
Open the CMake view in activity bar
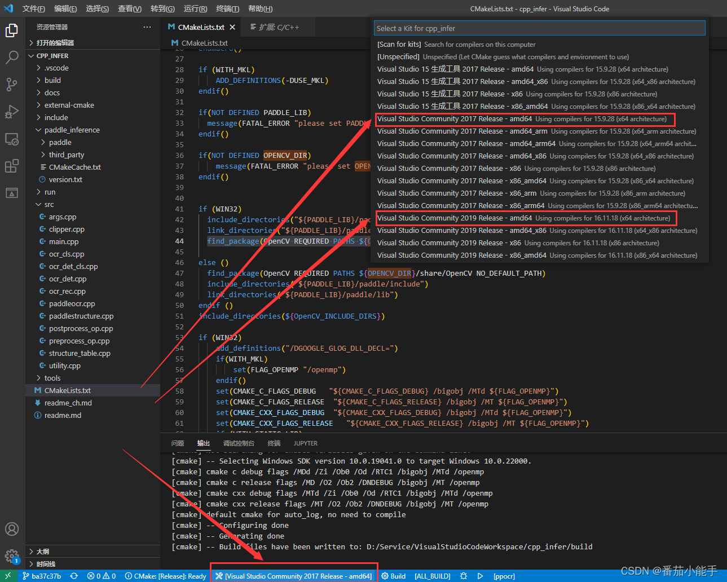click(12, 193)
